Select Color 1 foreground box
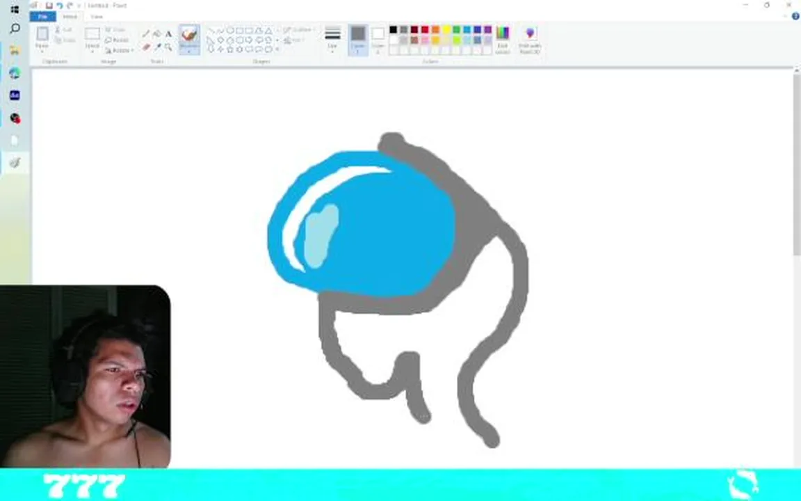Viewport: 801px width, 501px height. pyautogui.click(x=358, y=40)
